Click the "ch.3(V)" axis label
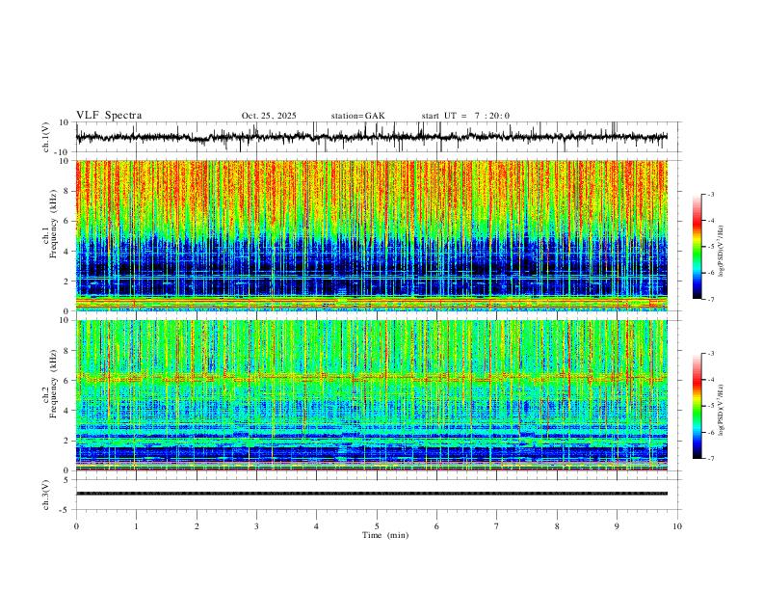Screen dimensions: 763x590 45,495
